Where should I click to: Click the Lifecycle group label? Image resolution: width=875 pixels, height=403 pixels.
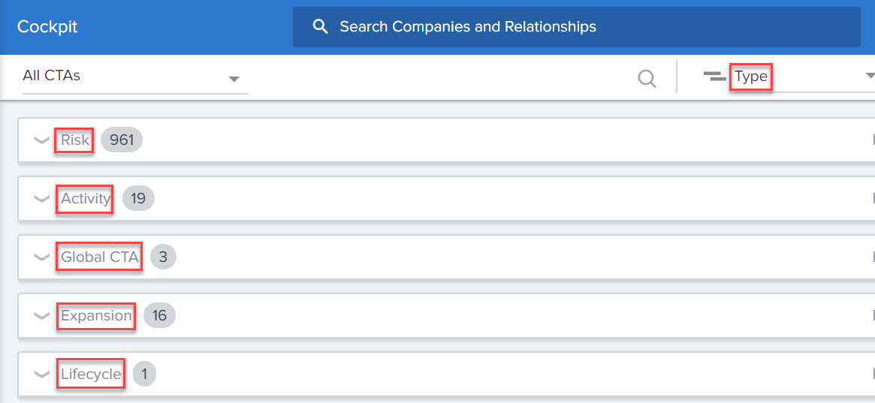point(91,374)
